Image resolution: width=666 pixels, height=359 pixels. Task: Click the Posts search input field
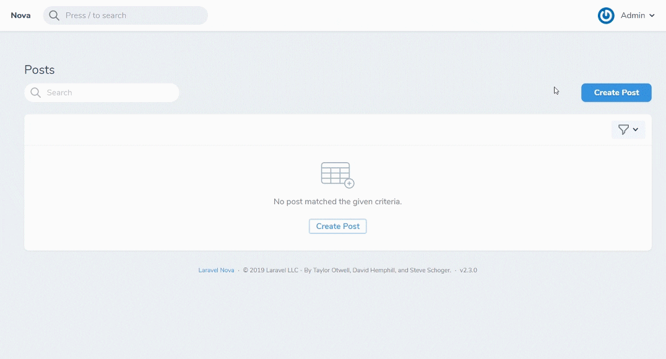click(x=102, y=93)
